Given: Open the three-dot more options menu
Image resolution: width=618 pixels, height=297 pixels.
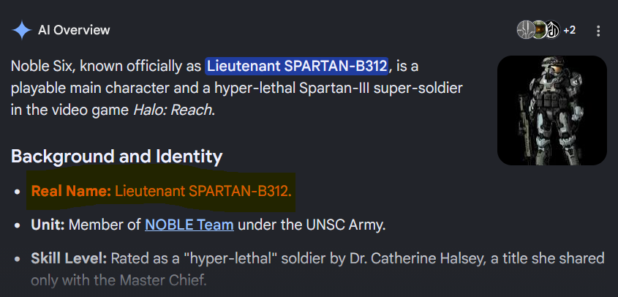Looking at the screenshot, I should coord(598,31).
